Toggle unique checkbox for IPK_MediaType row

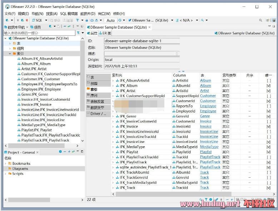(x=269, y=147)
